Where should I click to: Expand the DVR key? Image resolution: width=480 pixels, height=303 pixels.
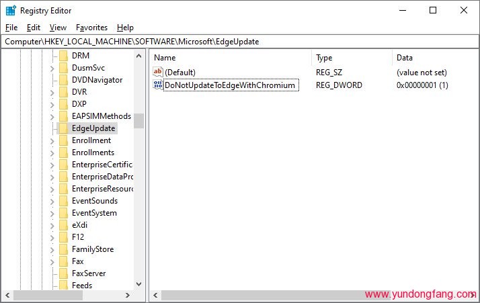click(x=52, y=93)
